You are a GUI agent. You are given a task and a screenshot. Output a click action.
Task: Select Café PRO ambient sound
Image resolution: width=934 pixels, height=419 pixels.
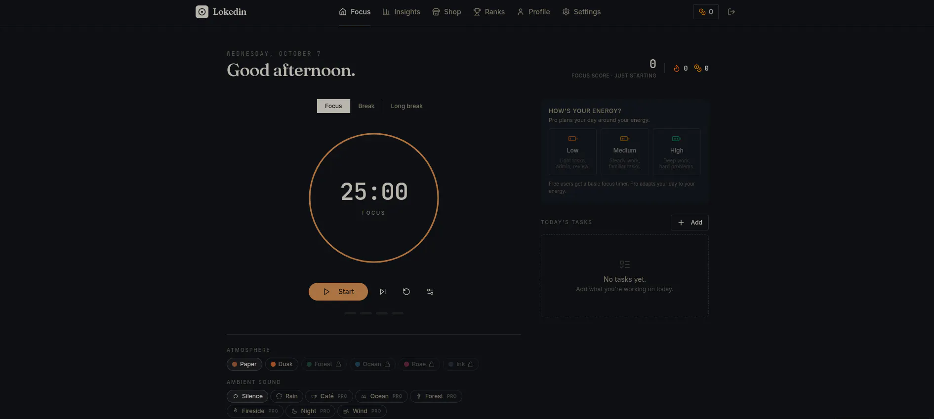click(329, 396)
